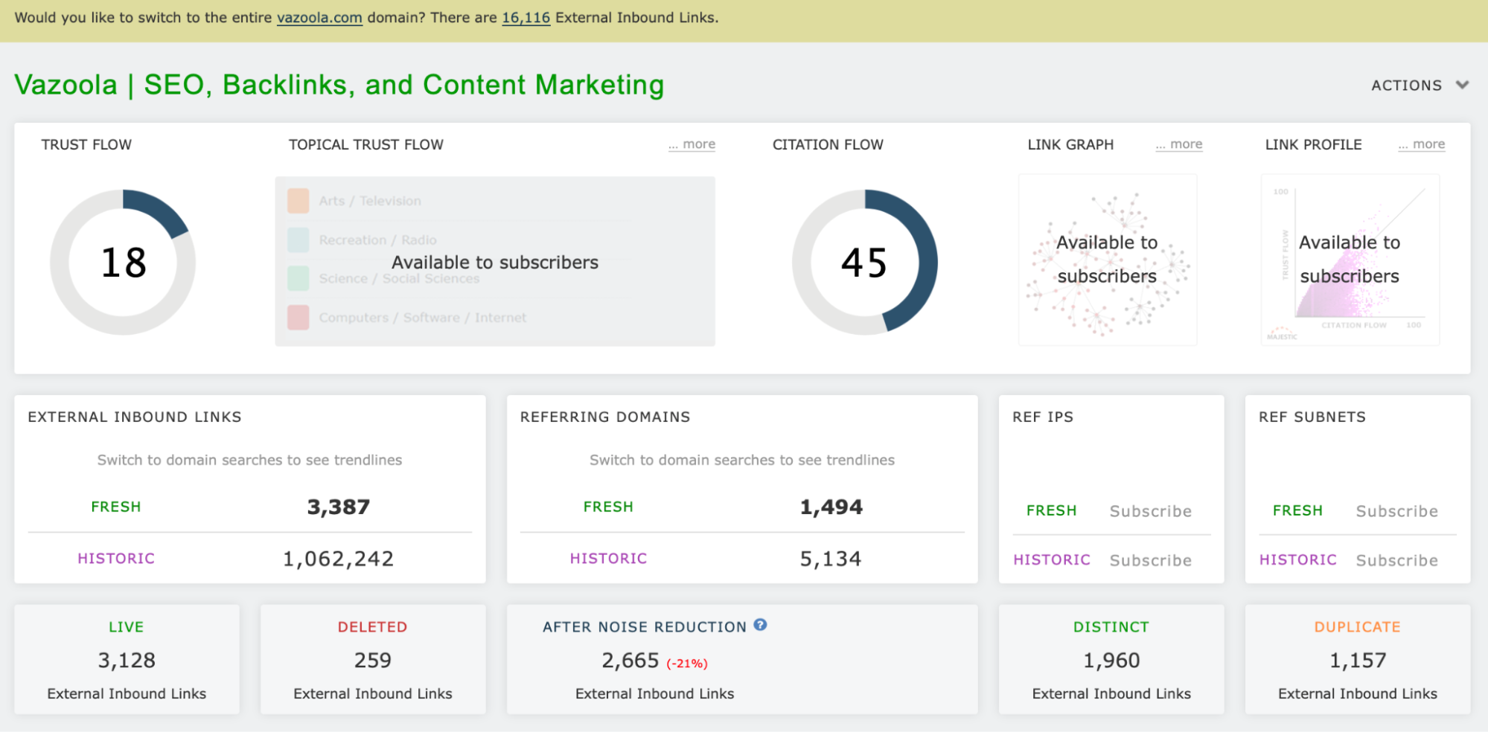Screen dimensions: 1488x732
Task: Click the REF IPS card heading
Action: [x=1043, y=417]
